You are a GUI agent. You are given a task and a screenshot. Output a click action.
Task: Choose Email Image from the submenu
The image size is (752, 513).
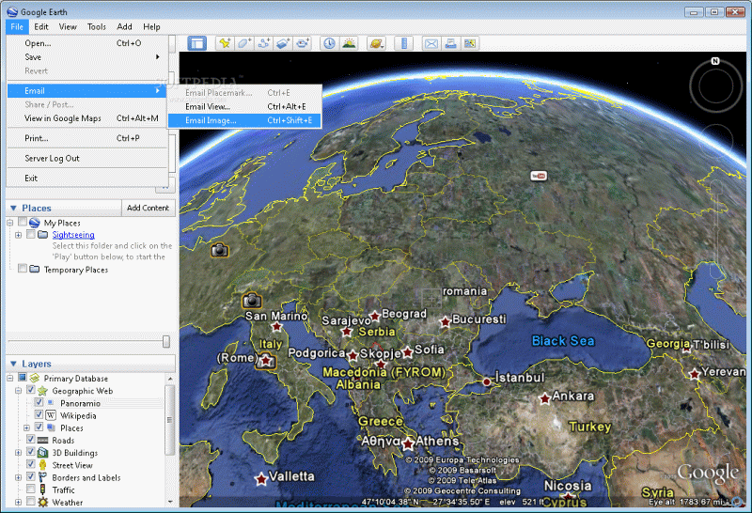pos(211,120)
